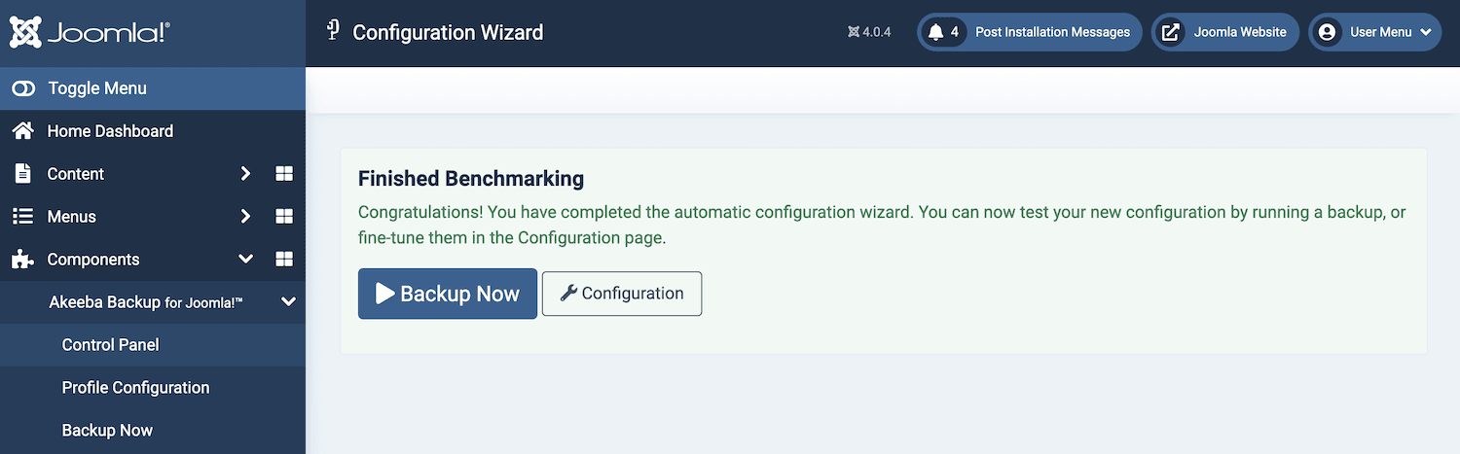Expand the Content submenu chevron

click(x=245, y=174)
